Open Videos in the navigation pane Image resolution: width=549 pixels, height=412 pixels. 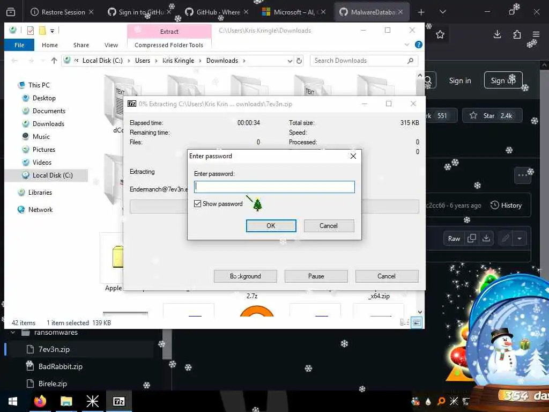(42, 162)
